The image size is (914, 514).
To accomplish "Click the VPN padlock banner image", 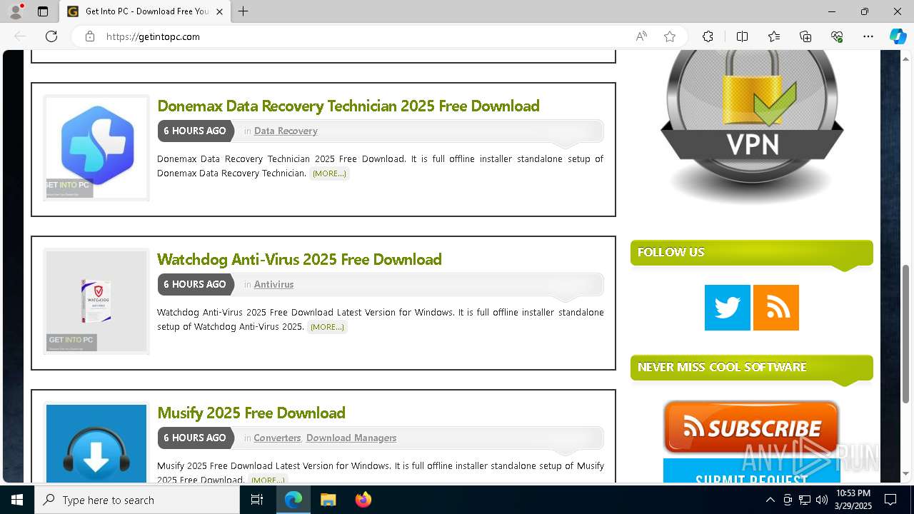I will (x=752, y=127).
